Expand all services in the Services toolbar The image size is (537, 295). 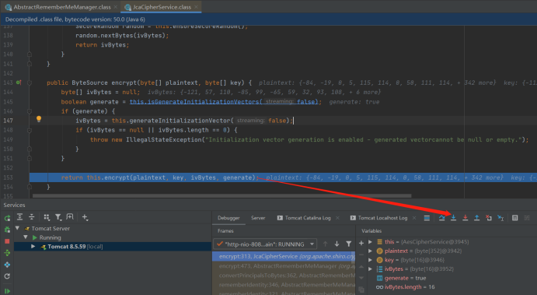tap(20, 217)
